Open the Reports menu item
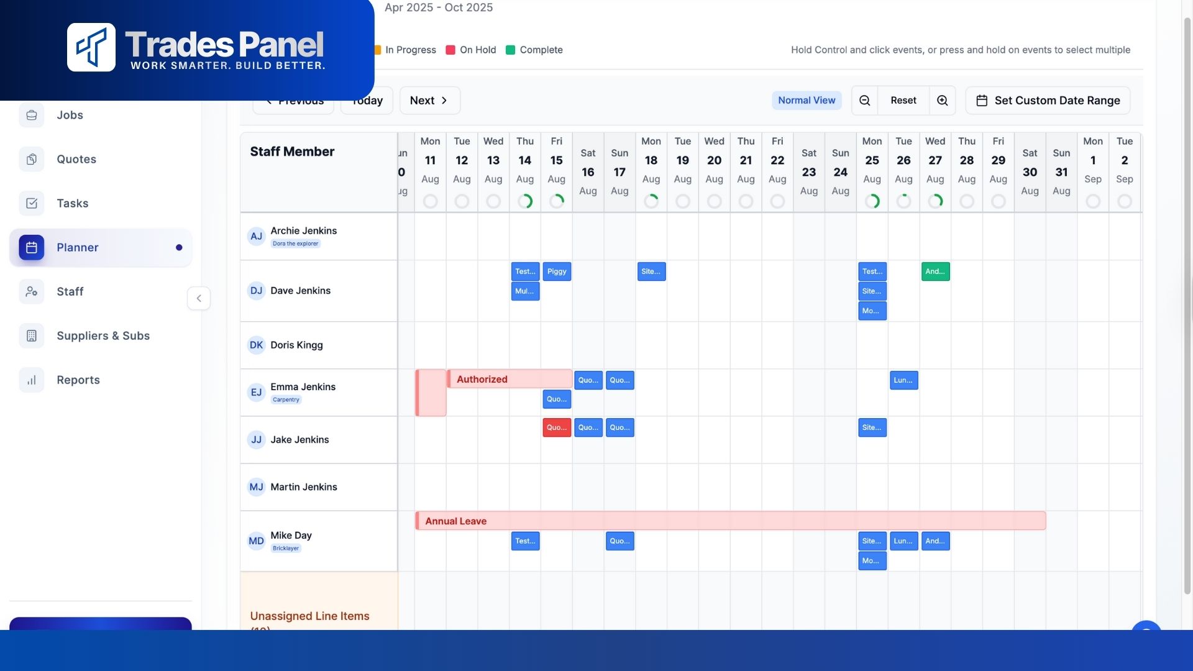This screenshot has height=671, width=1193. [x=78, y=380]
